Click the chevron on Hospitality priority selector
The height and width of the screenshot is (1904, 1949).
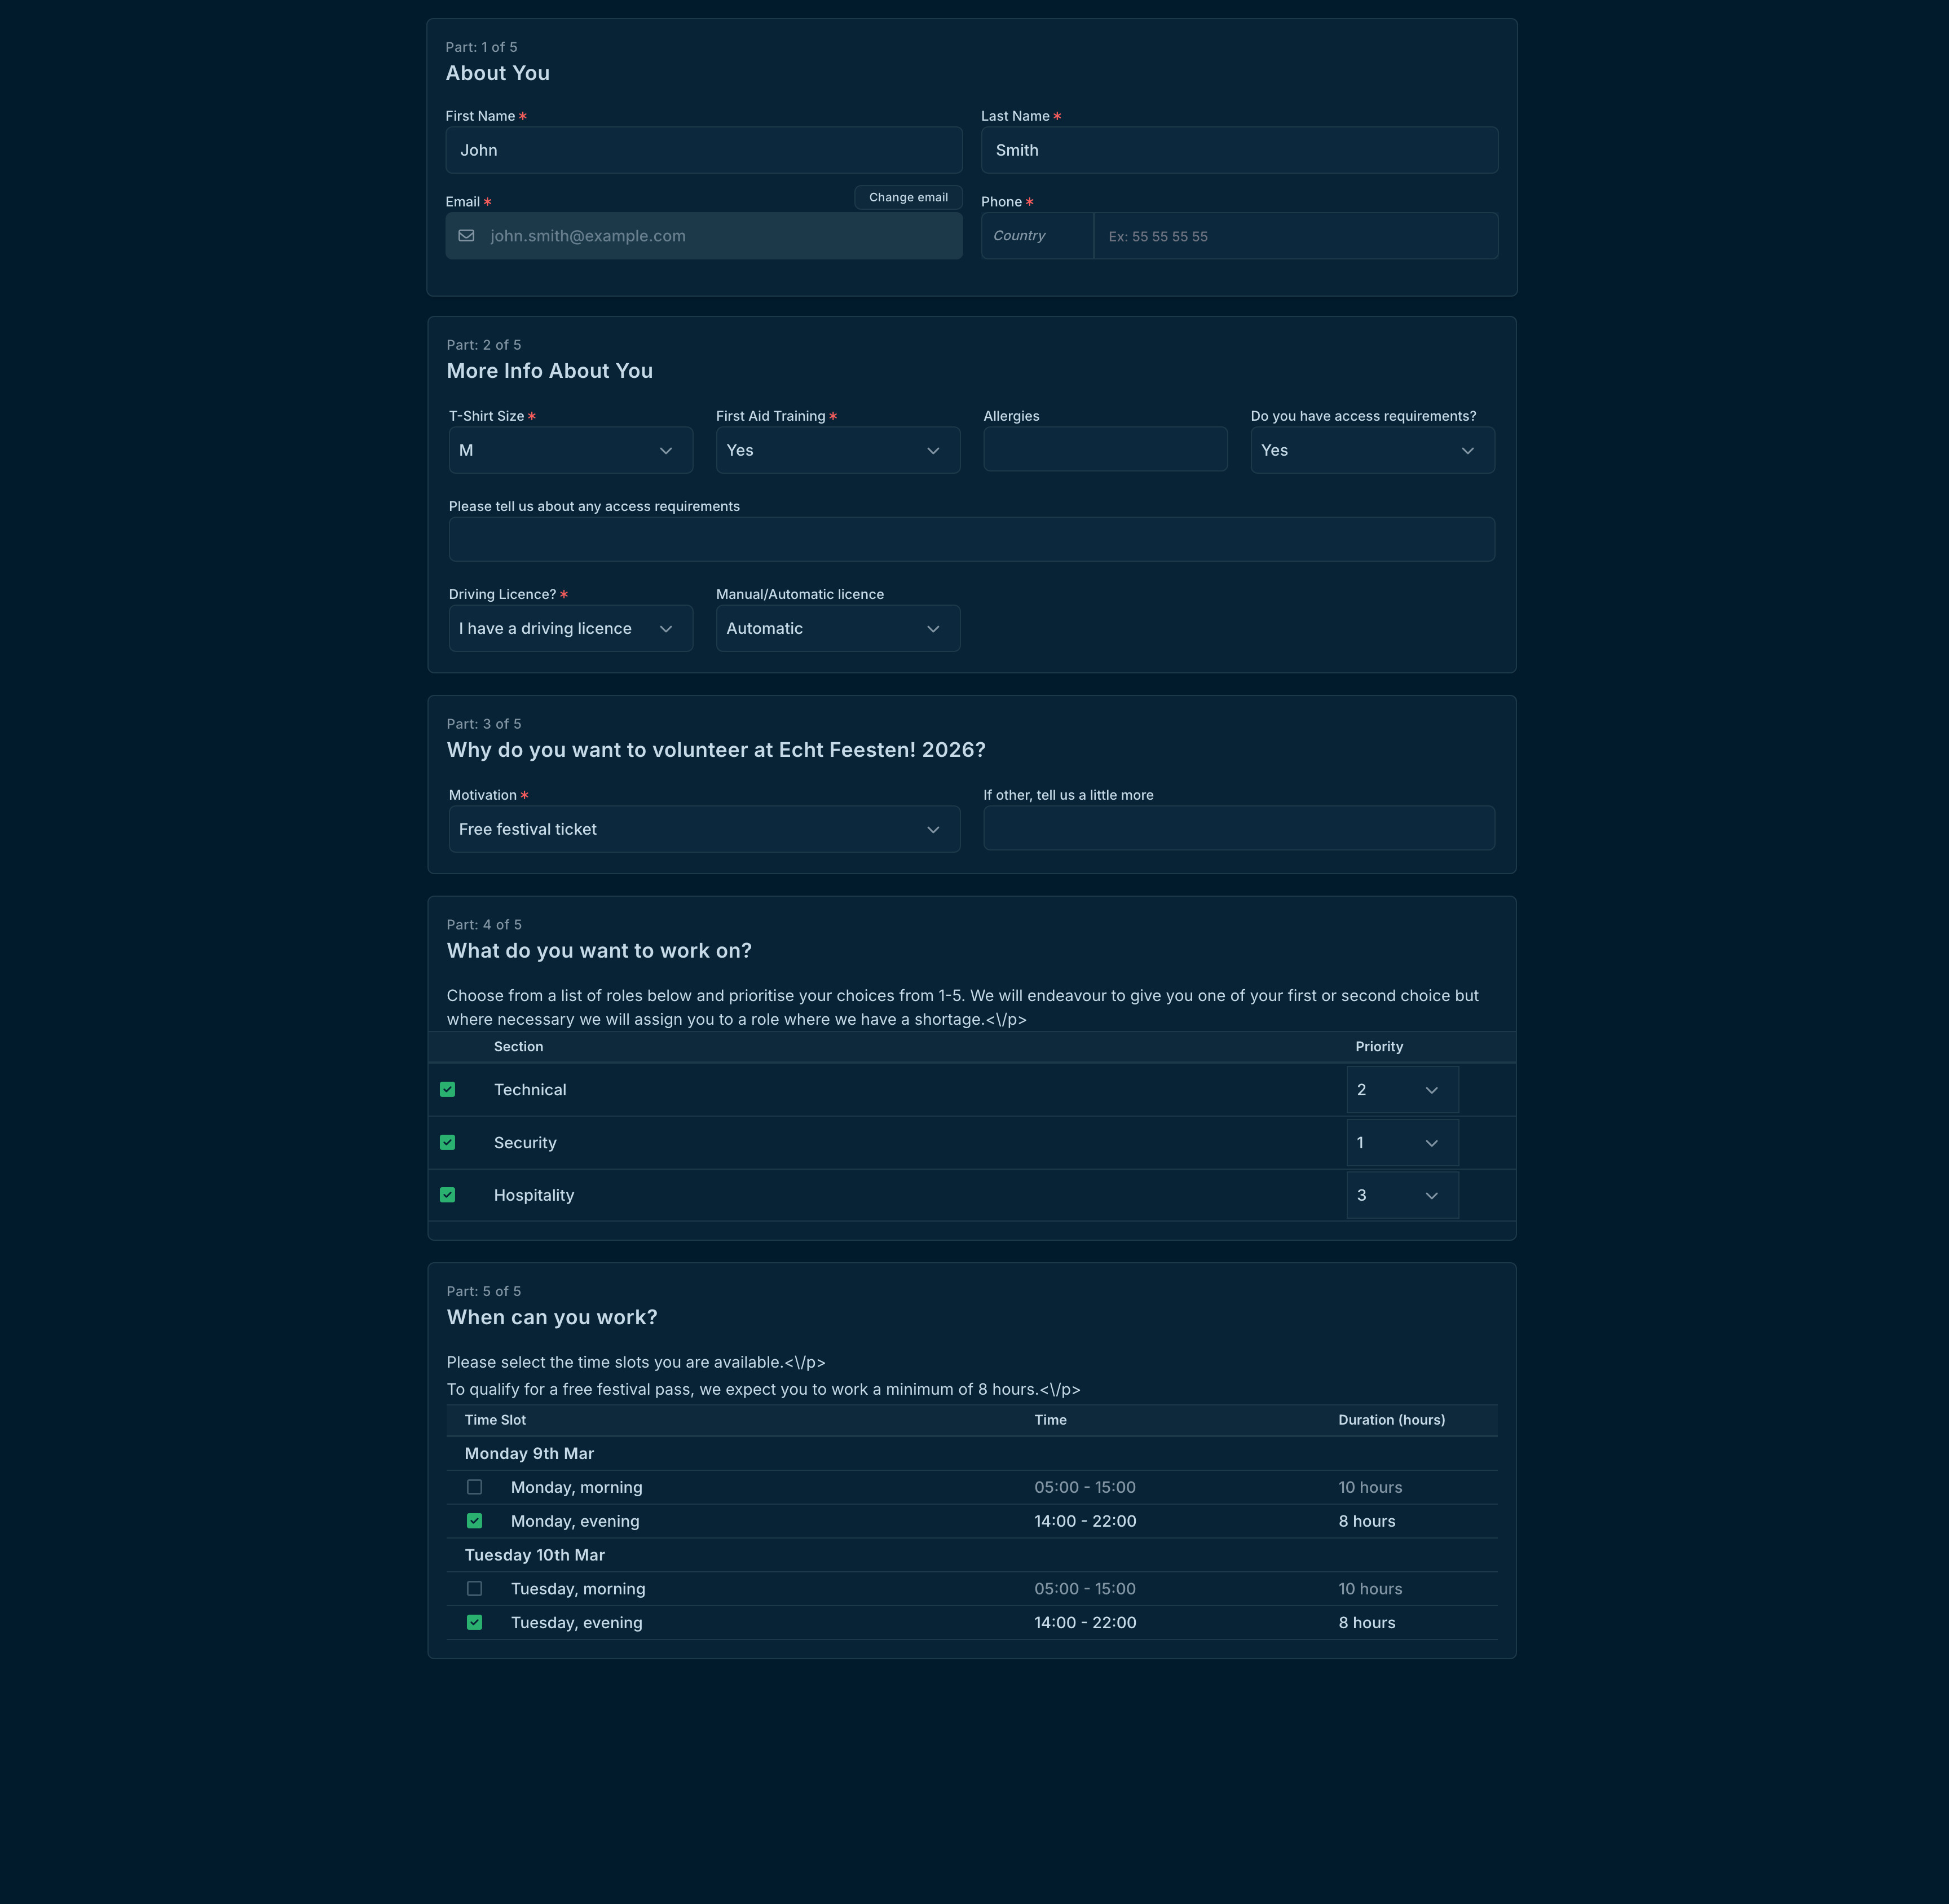click(x=1431, y=1196)
